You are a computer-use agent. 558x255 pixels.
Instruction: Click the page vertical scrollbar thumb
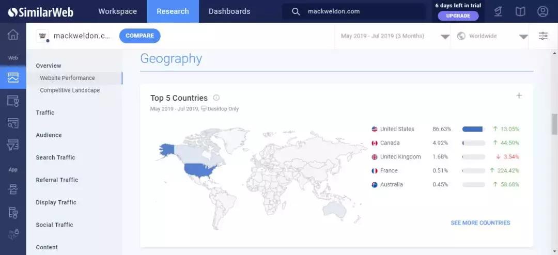554,124
